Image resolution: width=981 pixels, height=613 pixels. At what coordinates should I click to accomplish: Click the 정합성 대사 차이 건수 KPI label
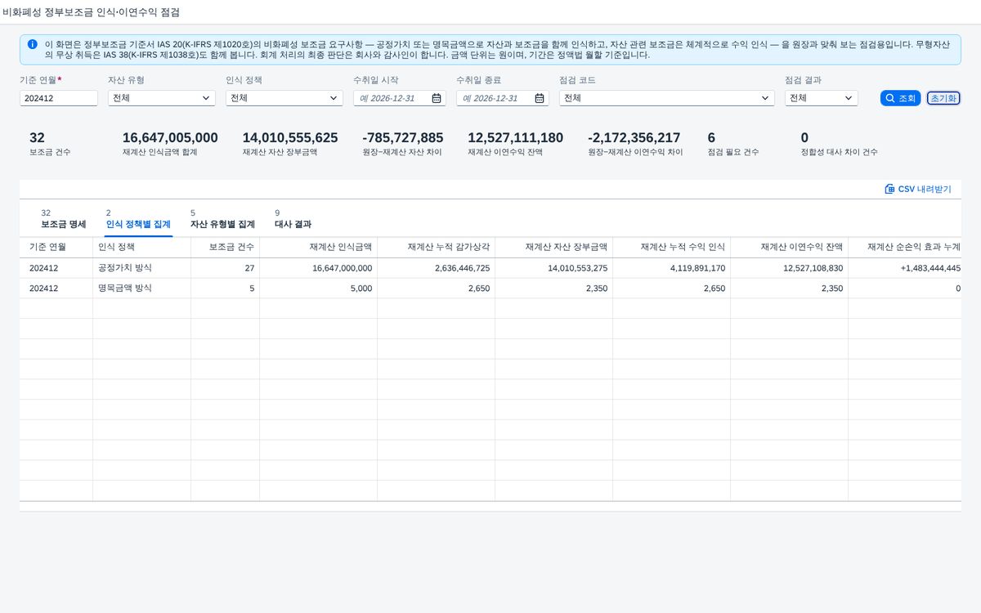[840, 152]
